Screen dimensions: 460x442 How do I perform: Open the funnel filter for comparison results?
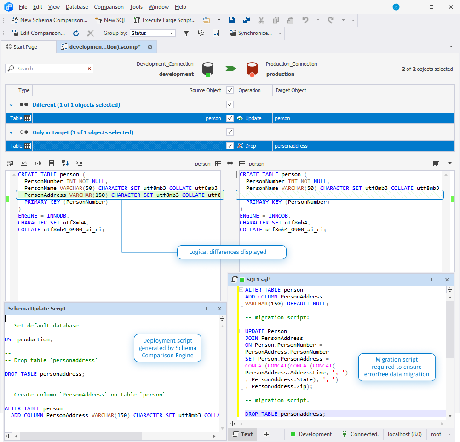click(x=186, y=33)
